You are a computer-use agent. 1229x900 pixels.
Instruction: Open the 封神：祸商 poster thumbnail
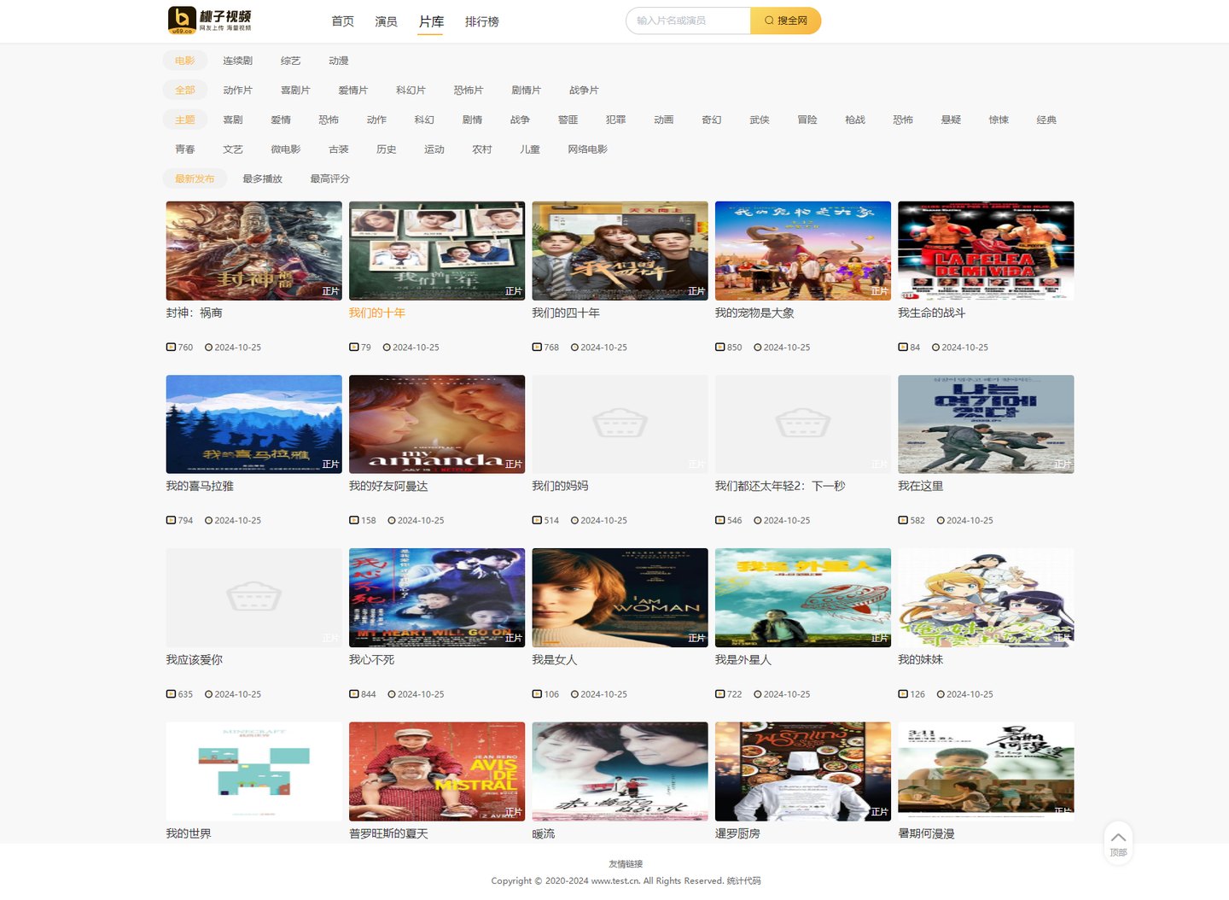254,251
